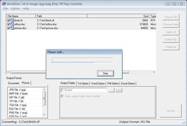The height and width of the screenshot is (126, 187).
Task: Select the Output Folder tab
Action: (x=68, y=83)
